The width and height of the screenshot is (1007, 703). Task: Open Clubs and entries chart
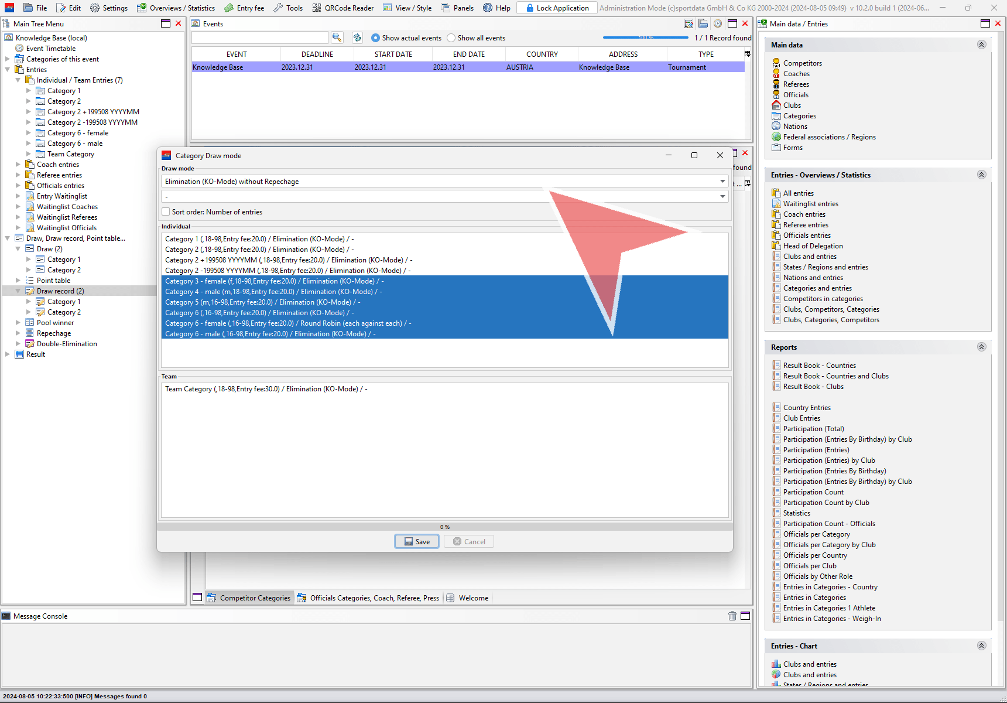pos(809,664)
